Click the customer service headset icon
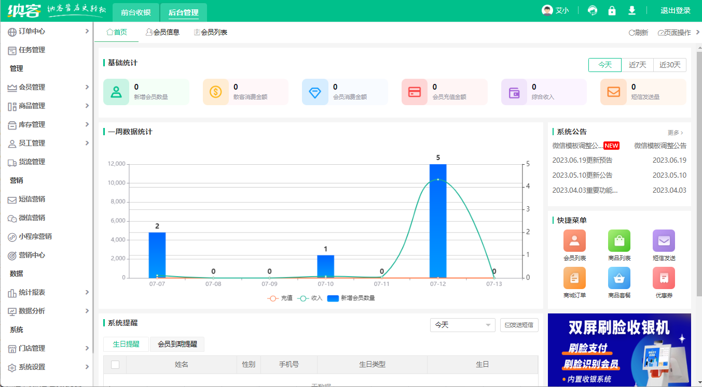 pos(593,11)
